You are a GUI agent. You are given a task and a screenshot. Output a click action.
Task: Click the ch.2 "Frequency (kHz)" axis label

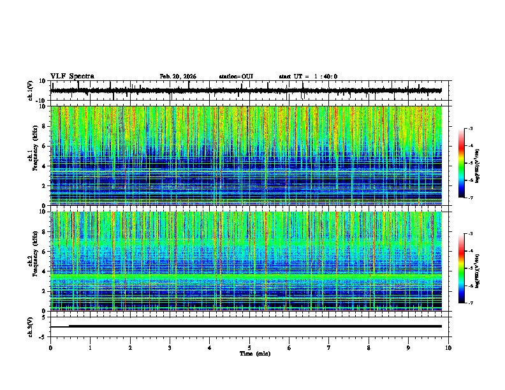(35, 254)
